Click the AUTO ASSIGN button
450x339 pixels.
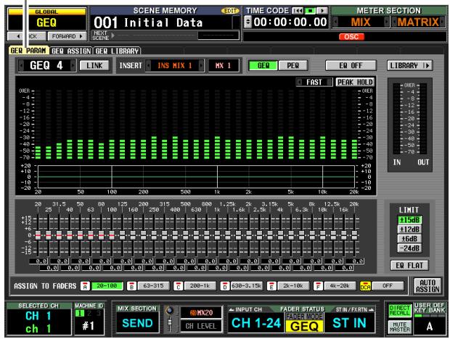click(x=427, y=286)
